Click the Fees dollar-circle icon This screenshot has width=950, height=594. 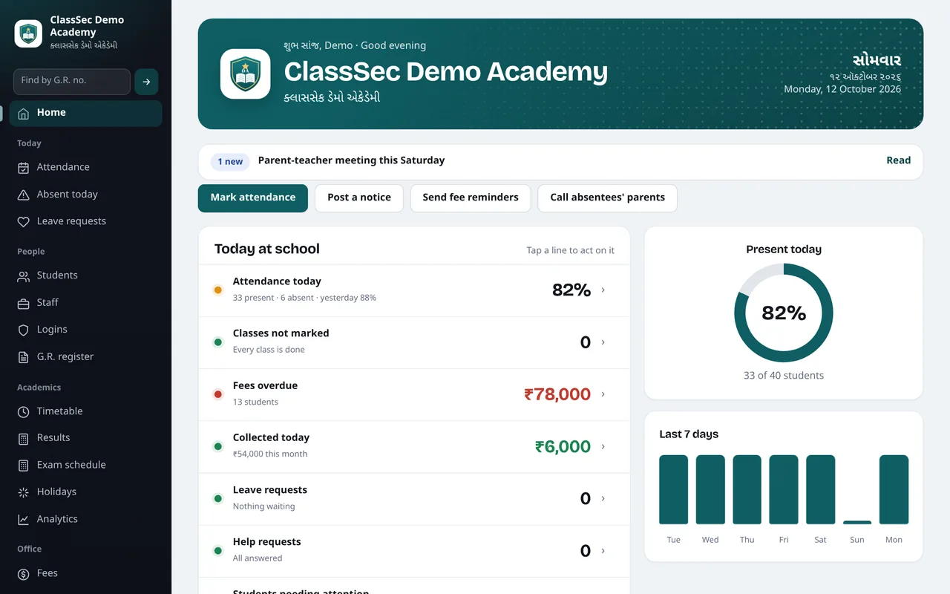pos(24,574)
